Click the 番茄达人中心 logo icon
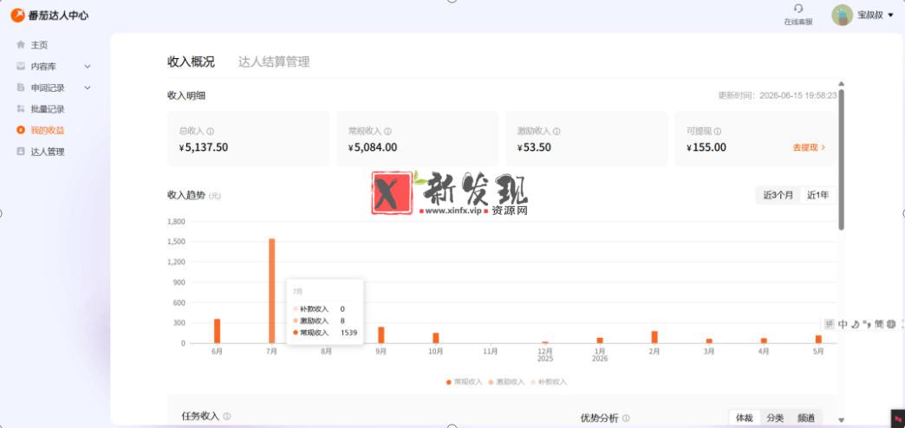The image size is (905, 428). (x=18, y=16)
